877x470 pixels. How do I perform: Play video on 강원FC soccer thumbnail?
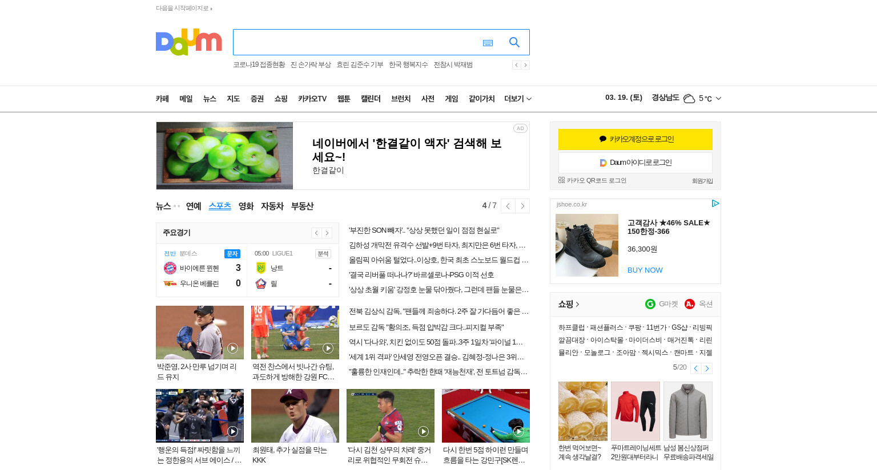(x=328, y=348)
